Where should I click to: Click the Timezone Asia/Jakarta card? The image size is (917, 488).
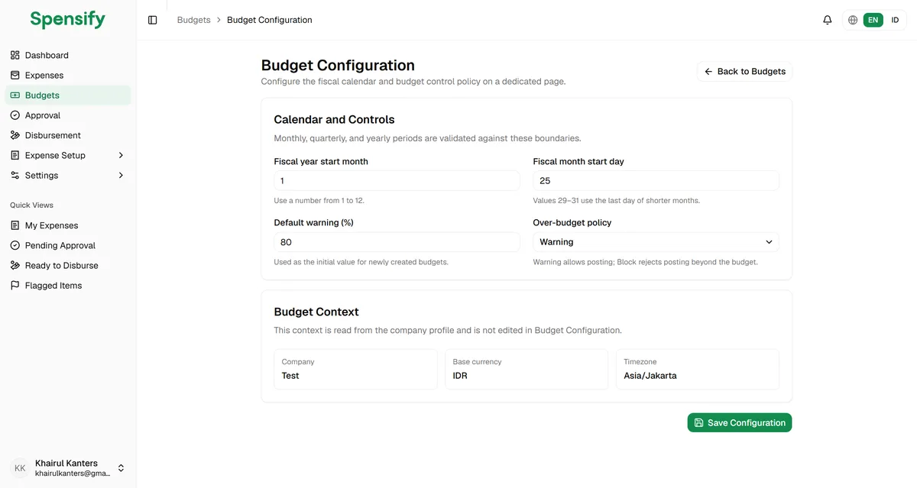pos(698,370)
